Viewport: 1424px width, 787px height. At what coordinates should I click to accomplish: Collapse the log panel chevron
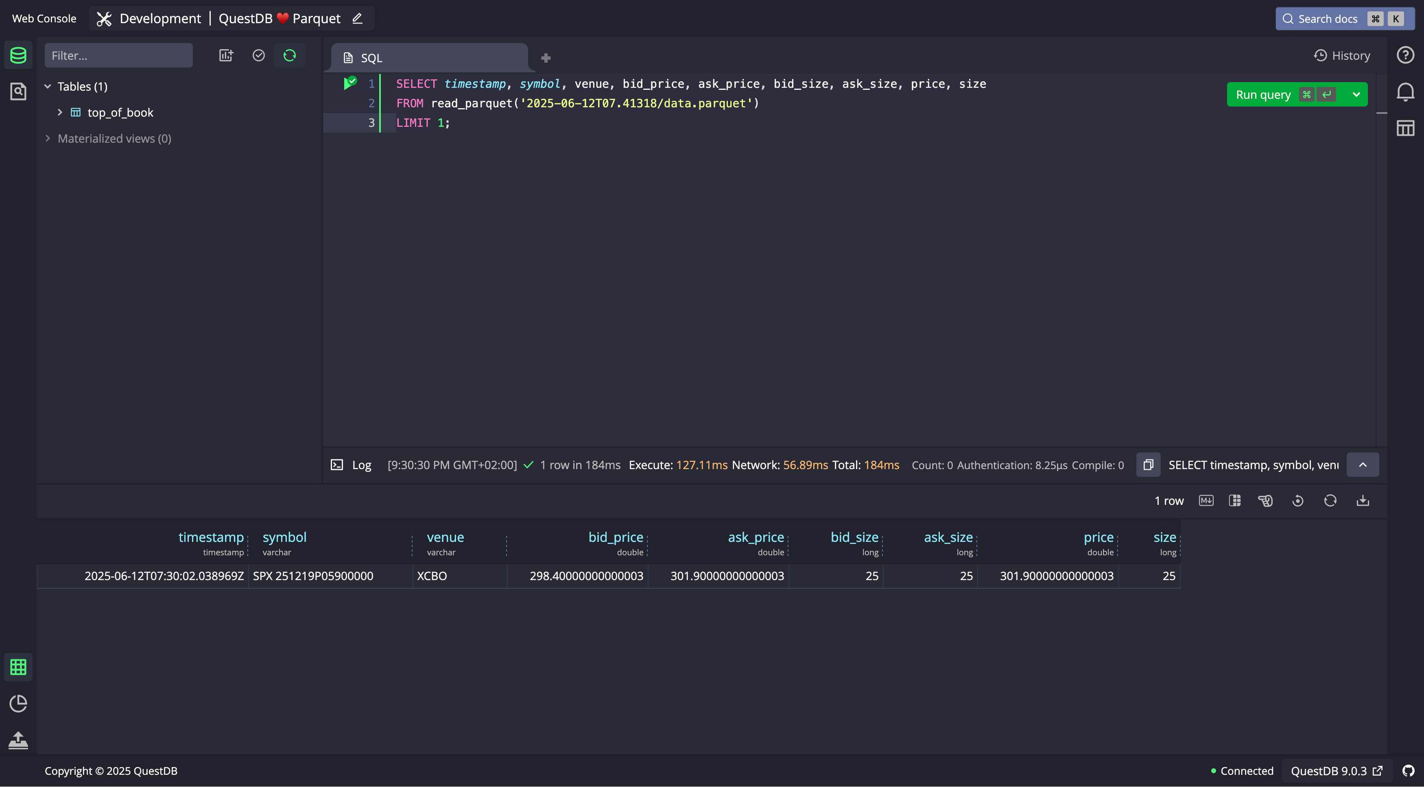click(1363, 465)
